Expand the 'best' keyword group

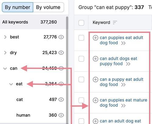click(5, 37)
